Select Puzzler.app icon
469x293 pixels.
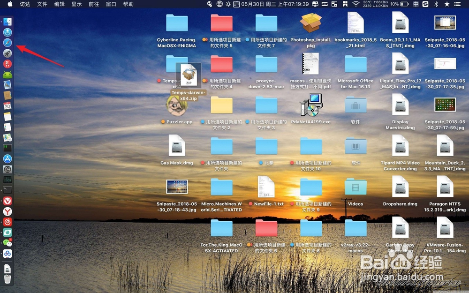(x=177, y=105)
